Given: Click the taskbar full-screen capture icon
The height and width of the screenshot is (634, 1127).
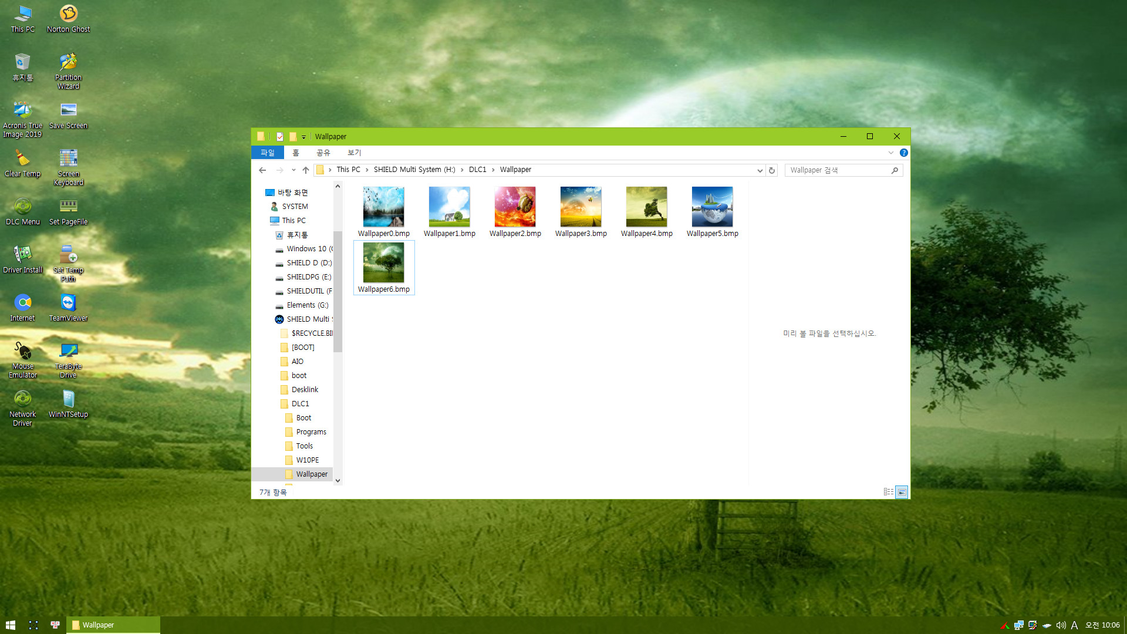Looking at the screenshot, I should 33,625.
